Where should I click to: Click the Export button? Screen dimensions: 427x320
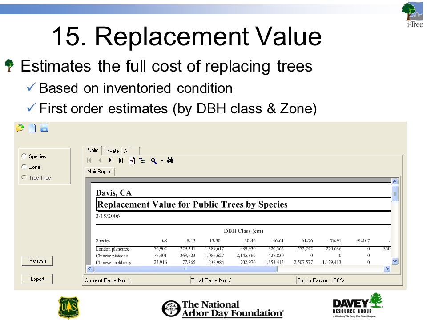pyautogui.click(x=37, y=279)
